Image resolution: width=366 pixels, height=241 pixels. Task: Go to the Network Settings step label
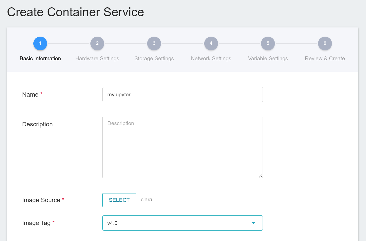tap(211, 58)
